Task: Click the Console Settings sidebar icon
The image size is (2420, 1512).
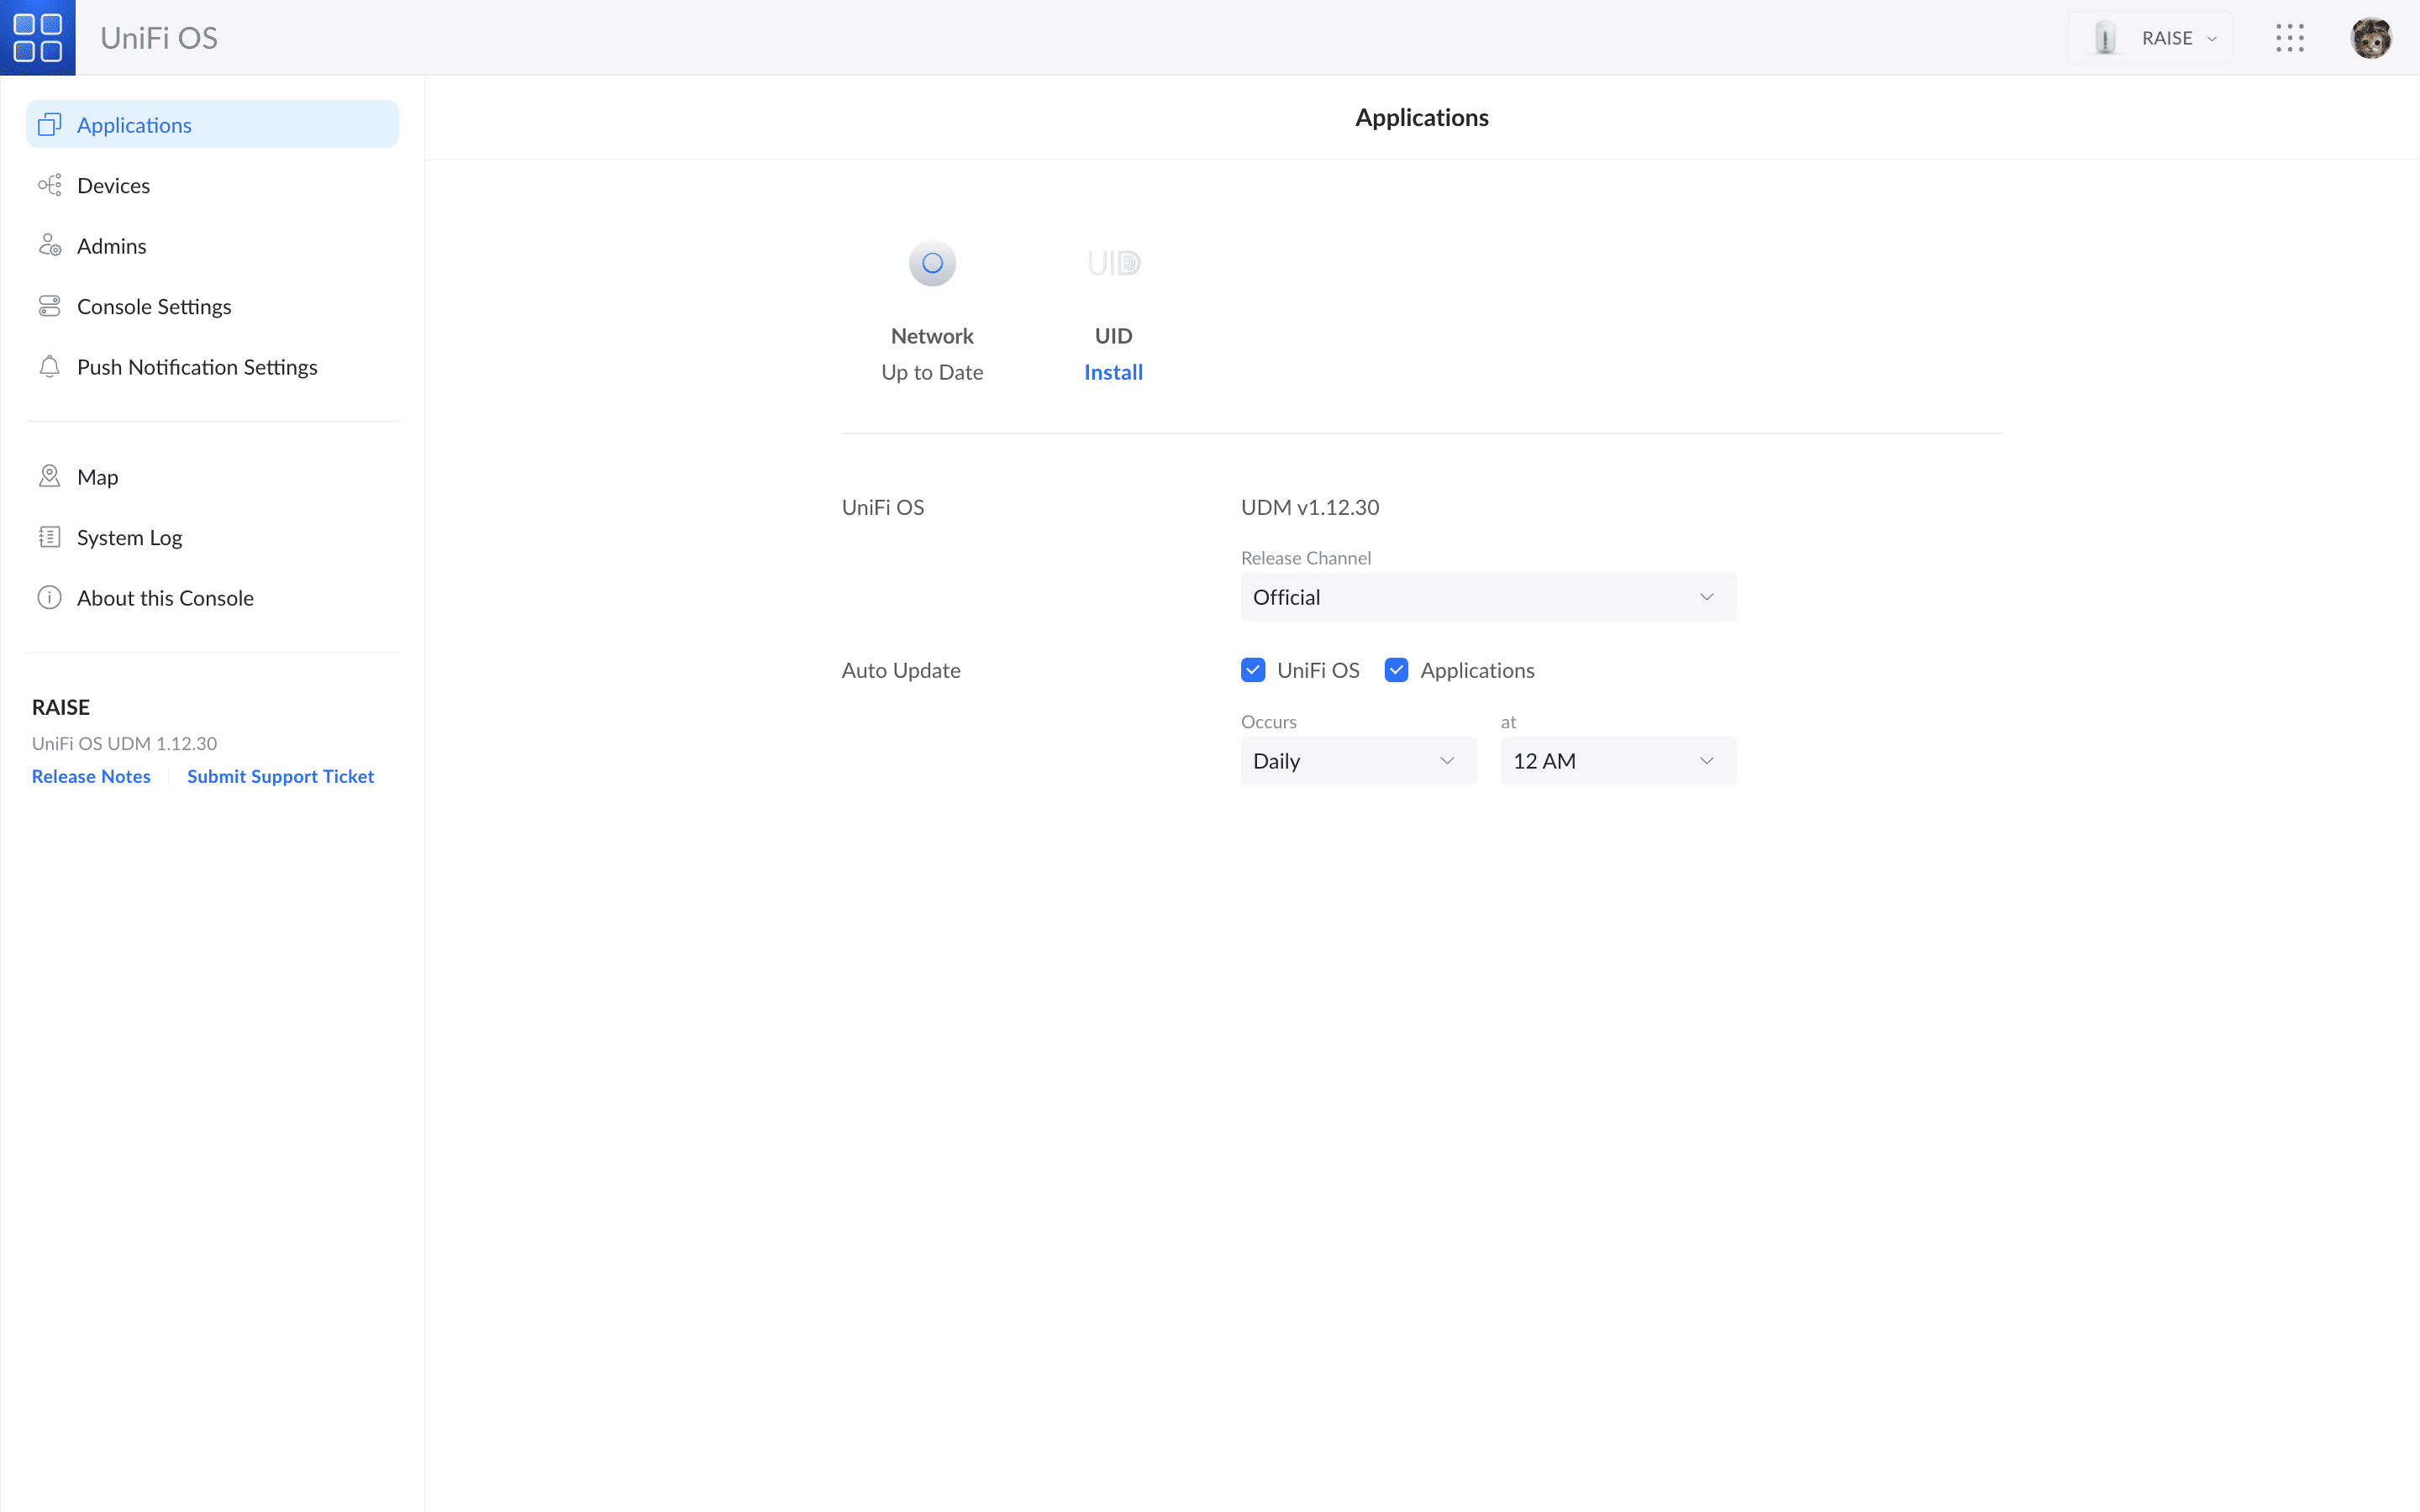Action: [x=49, y=306]
